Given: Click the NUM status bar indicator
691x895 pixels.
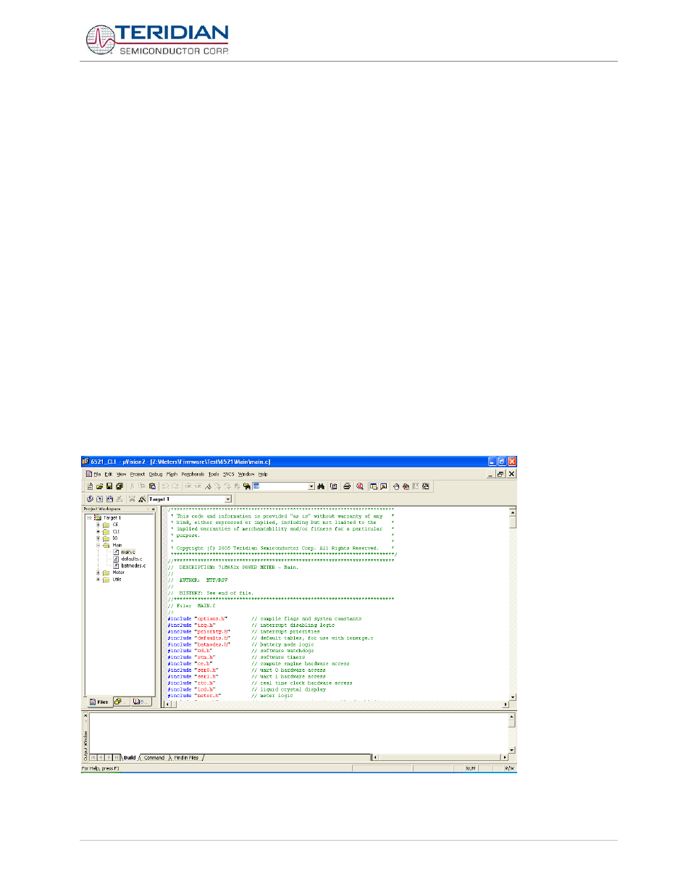Looking at the screenshot, I should (471, 768).
